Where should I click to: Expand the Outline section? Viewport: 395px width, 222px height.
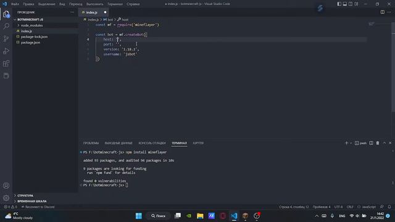(x=45, y=195)
